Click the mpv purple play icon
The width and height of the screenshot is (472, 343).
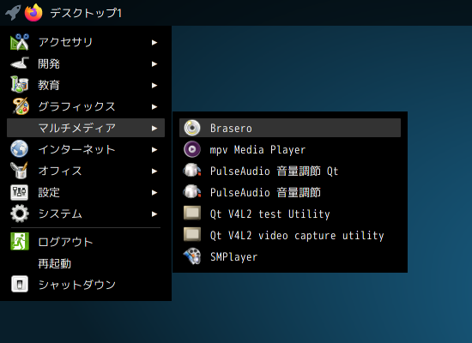[x=192, y=149]
